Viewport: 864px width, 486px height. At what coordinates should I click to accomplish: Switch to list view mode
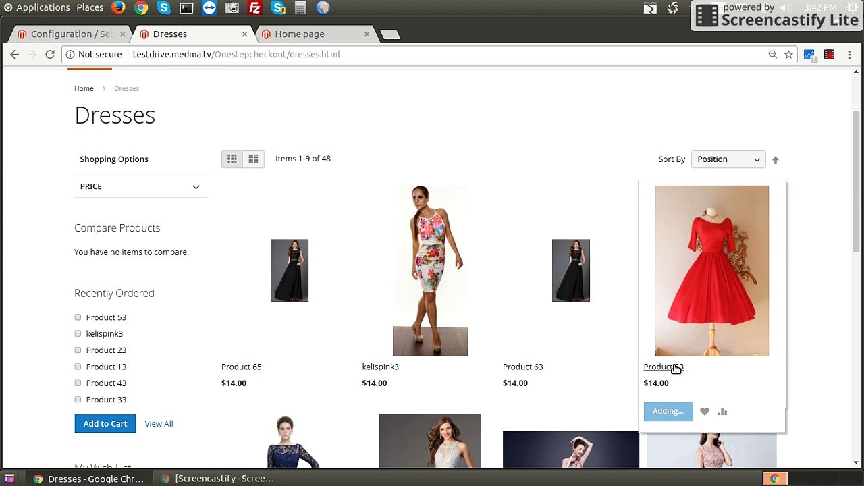point(253,159)
